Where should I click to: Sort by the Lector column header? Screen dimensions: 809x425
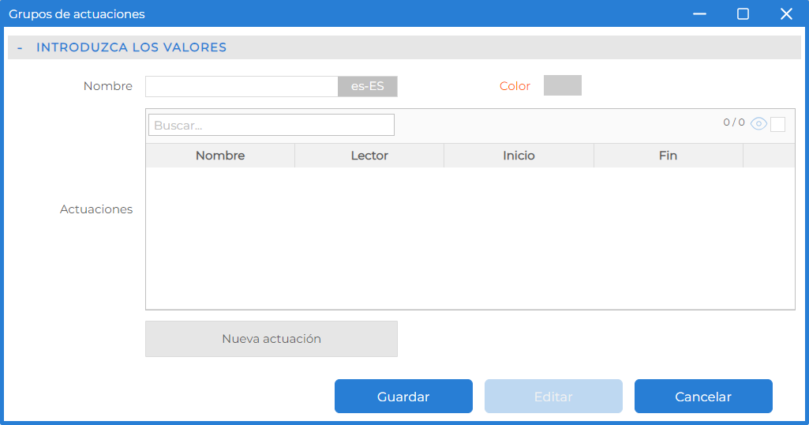tap(369, 156)
